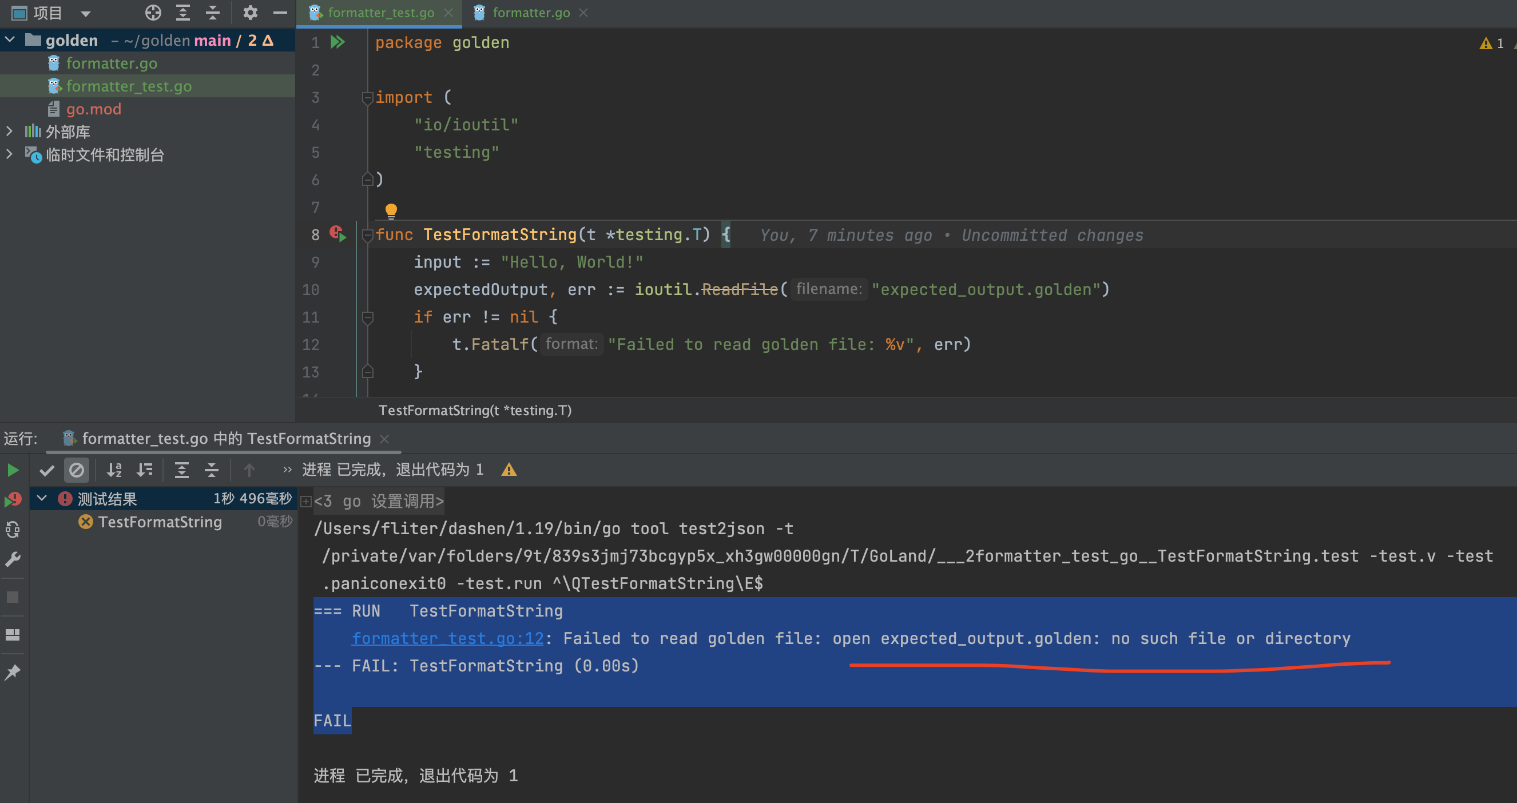
Task: Expand the 外部库 external libraries node
Action: (x=10, y=132)
